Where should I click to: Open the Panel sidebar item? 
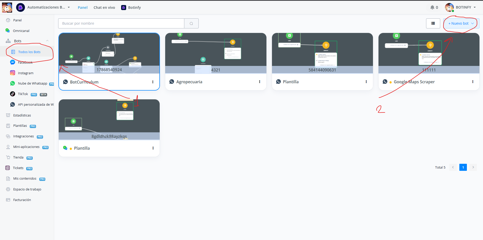17,20
